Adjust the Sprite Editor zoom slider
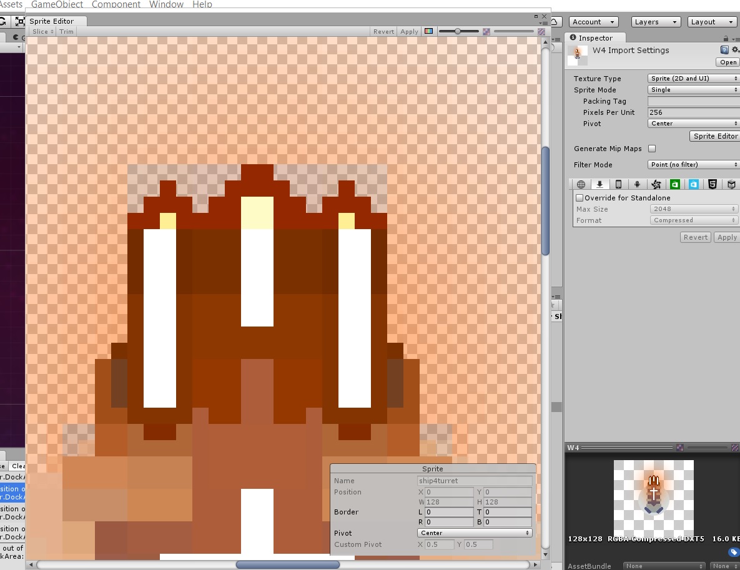740x570 pixels. 459,30
